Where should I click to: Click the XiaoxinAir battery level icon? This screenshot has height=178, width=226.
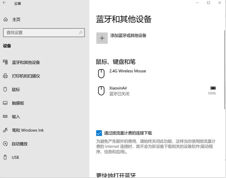[213, 88]
